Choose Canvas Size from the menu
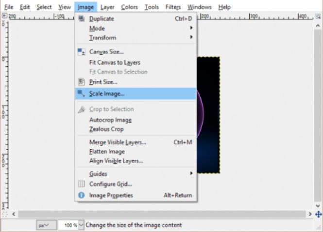This screenshot has height=232, width=323. [136, 52]
